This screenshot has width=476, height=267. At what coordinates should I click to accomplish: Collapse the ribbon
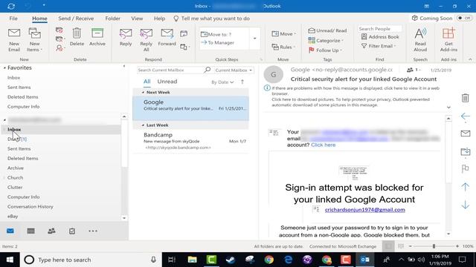[x=470, y=59]
